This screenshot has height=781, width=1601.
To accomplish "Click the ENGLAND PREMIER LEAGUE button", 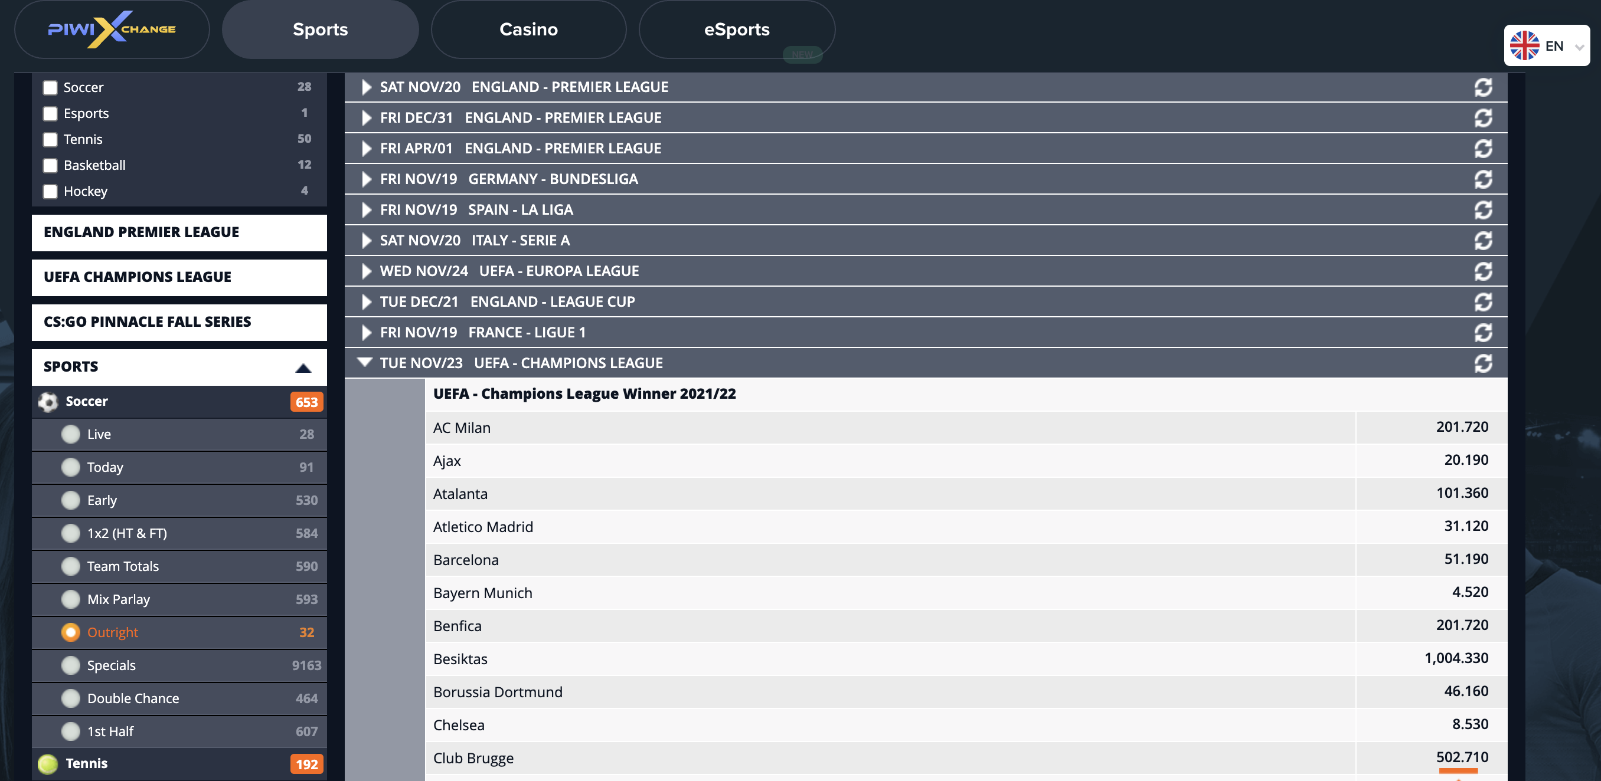I will [179, 232].
